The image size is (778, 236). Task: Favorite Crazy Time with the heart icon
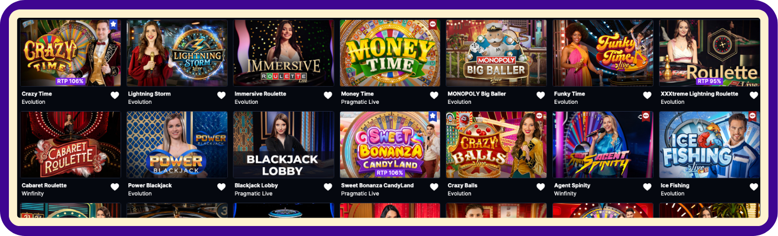[115, 96]
